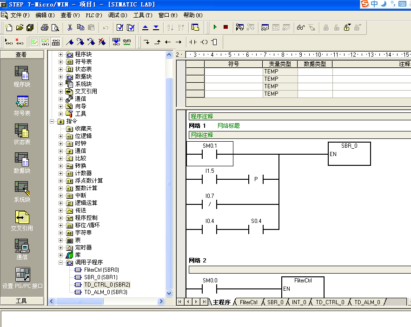
Task: Insert a contact using the toolbar contact icon
Action: pyautogui.click(x=193, y=42)
